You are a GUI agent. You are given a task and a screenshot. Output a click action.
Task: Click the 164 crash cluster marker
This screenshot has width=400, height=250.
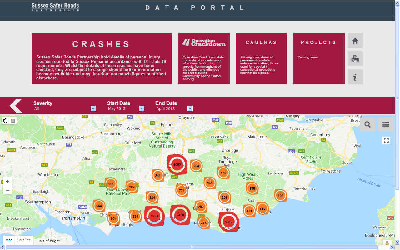point(99,206)
